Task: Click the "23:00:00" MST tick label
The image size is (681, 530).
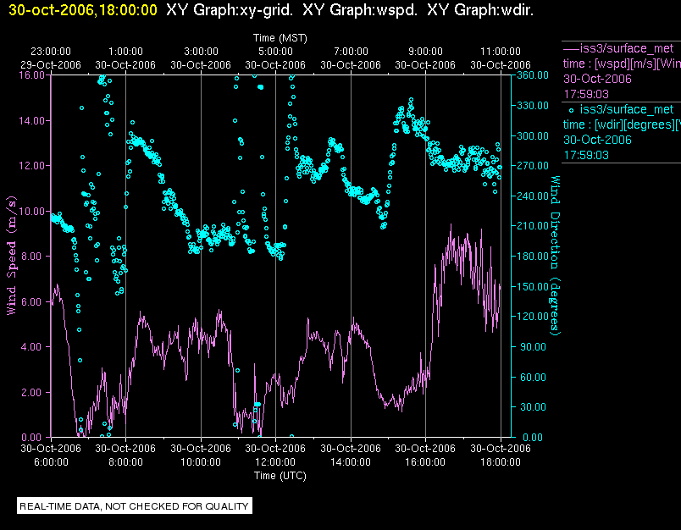Action: coord(51,52)
